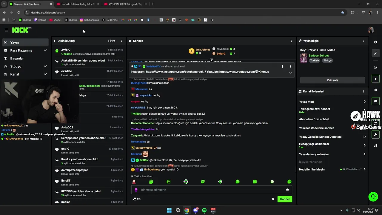
Task: Open the emoji picker in message box
Action: 287,190
